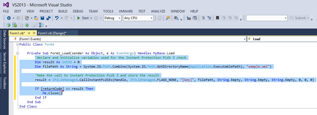Click the Navigate Backward arrow icon
317x115 pixels.
pos(9,18)
